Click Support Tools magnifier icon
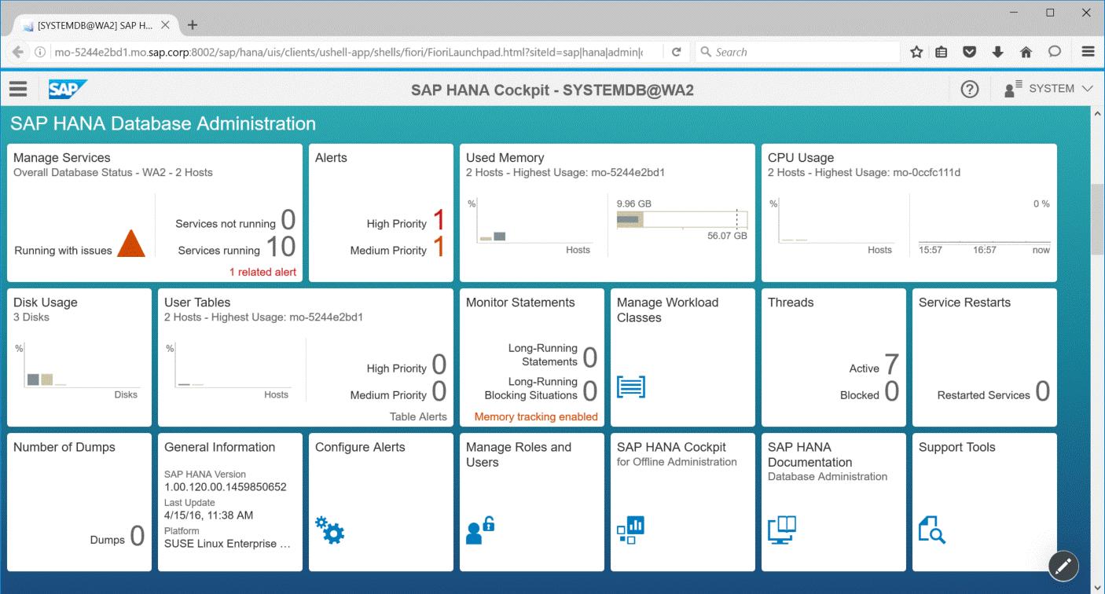The width and height of the screenshot is (1105, 594). pos(932,530)
